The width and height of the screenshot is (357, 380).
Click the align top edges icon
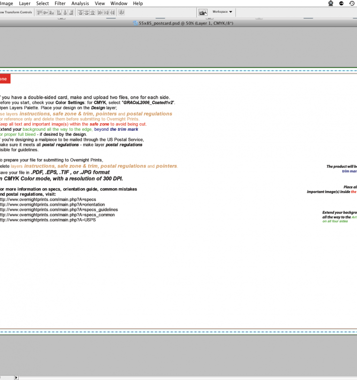(39, 12)
